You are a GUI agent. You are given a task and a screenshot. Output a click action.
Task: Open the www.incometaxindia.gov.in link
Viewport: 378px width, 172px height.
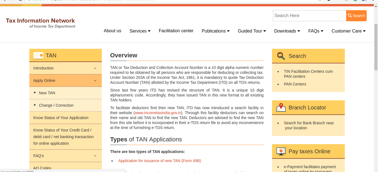[x=158, y=113]
